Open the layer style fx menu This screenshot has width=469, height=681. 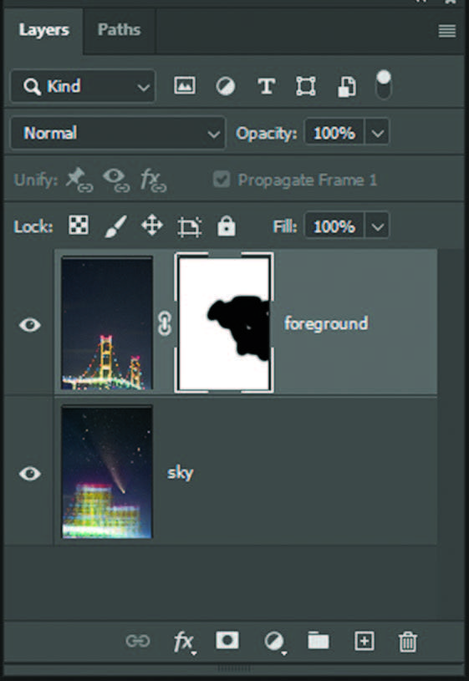(184, 642)
